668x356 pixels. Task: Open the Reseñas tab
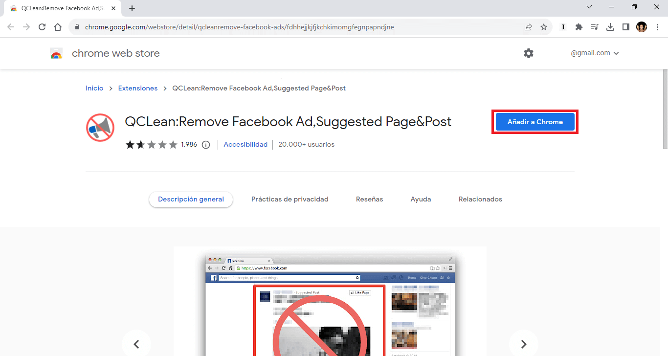370,200
